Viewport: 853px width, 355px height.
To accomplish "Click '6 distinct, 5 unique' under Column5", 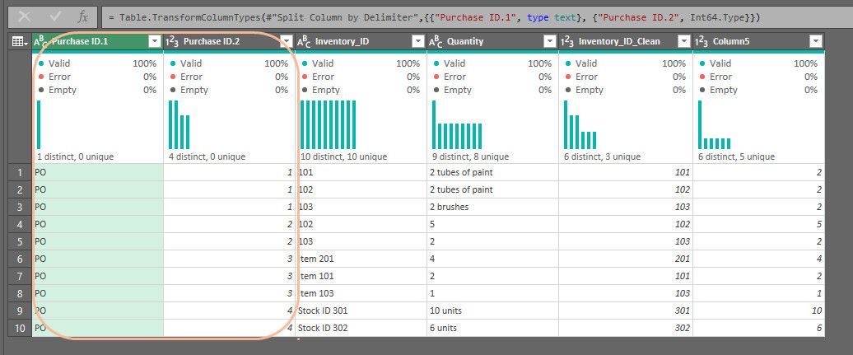I will pos(737,156).
